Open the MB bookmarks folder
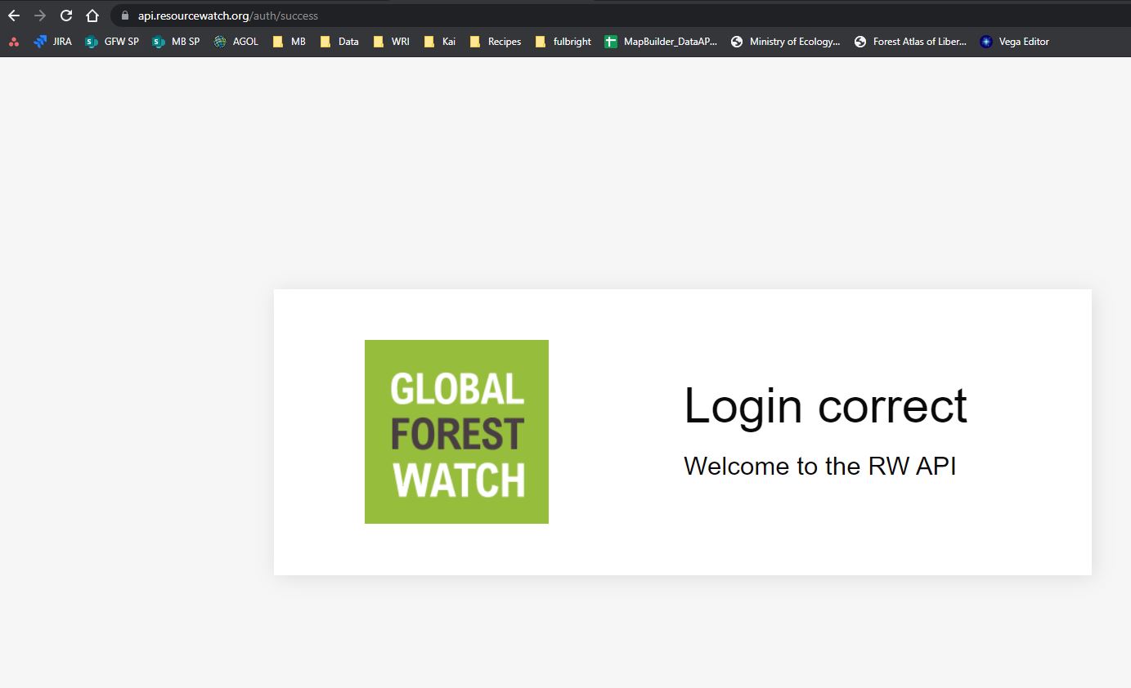This screenshot has height=688, width=1131. 288,42
